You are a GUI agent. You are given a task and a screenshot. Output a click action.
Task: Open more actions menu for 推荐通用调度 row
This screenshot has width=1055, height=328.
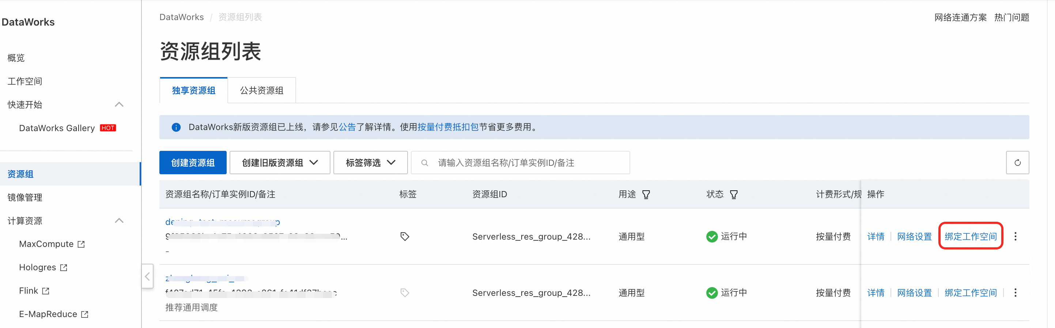tap(1015, 293)
